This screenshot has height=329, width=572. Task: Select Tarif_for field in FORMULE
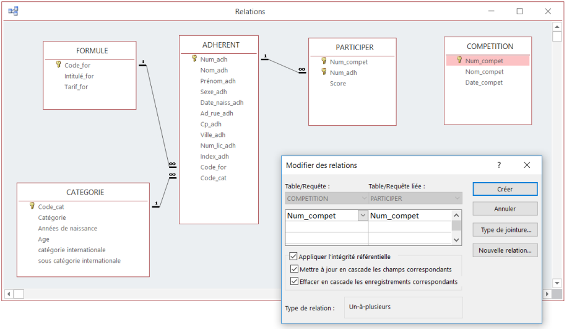pos(76,87)
